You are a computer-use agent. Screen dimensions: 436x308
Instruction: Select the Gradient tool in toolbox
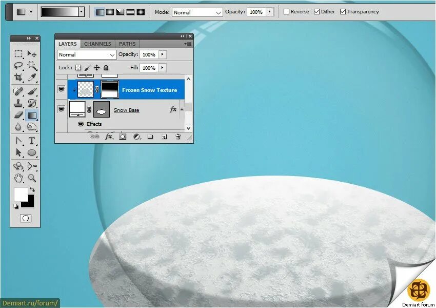tap(32, 115)
